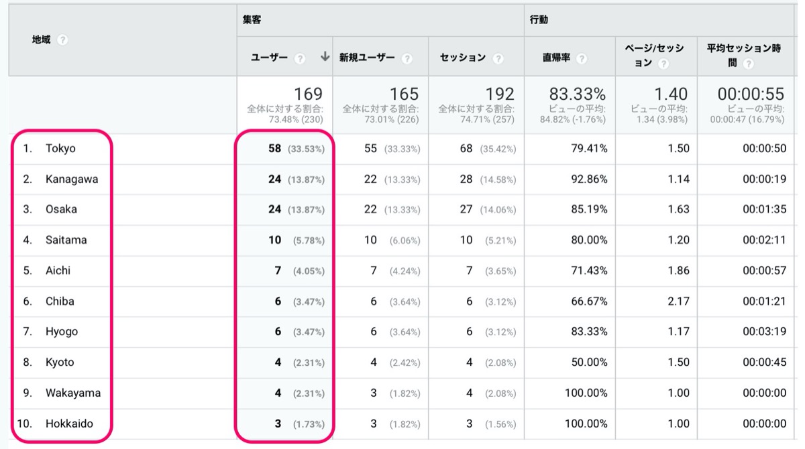
Task: Click Hyogo's session duration 00:03:19
Action: click(764, 332)
